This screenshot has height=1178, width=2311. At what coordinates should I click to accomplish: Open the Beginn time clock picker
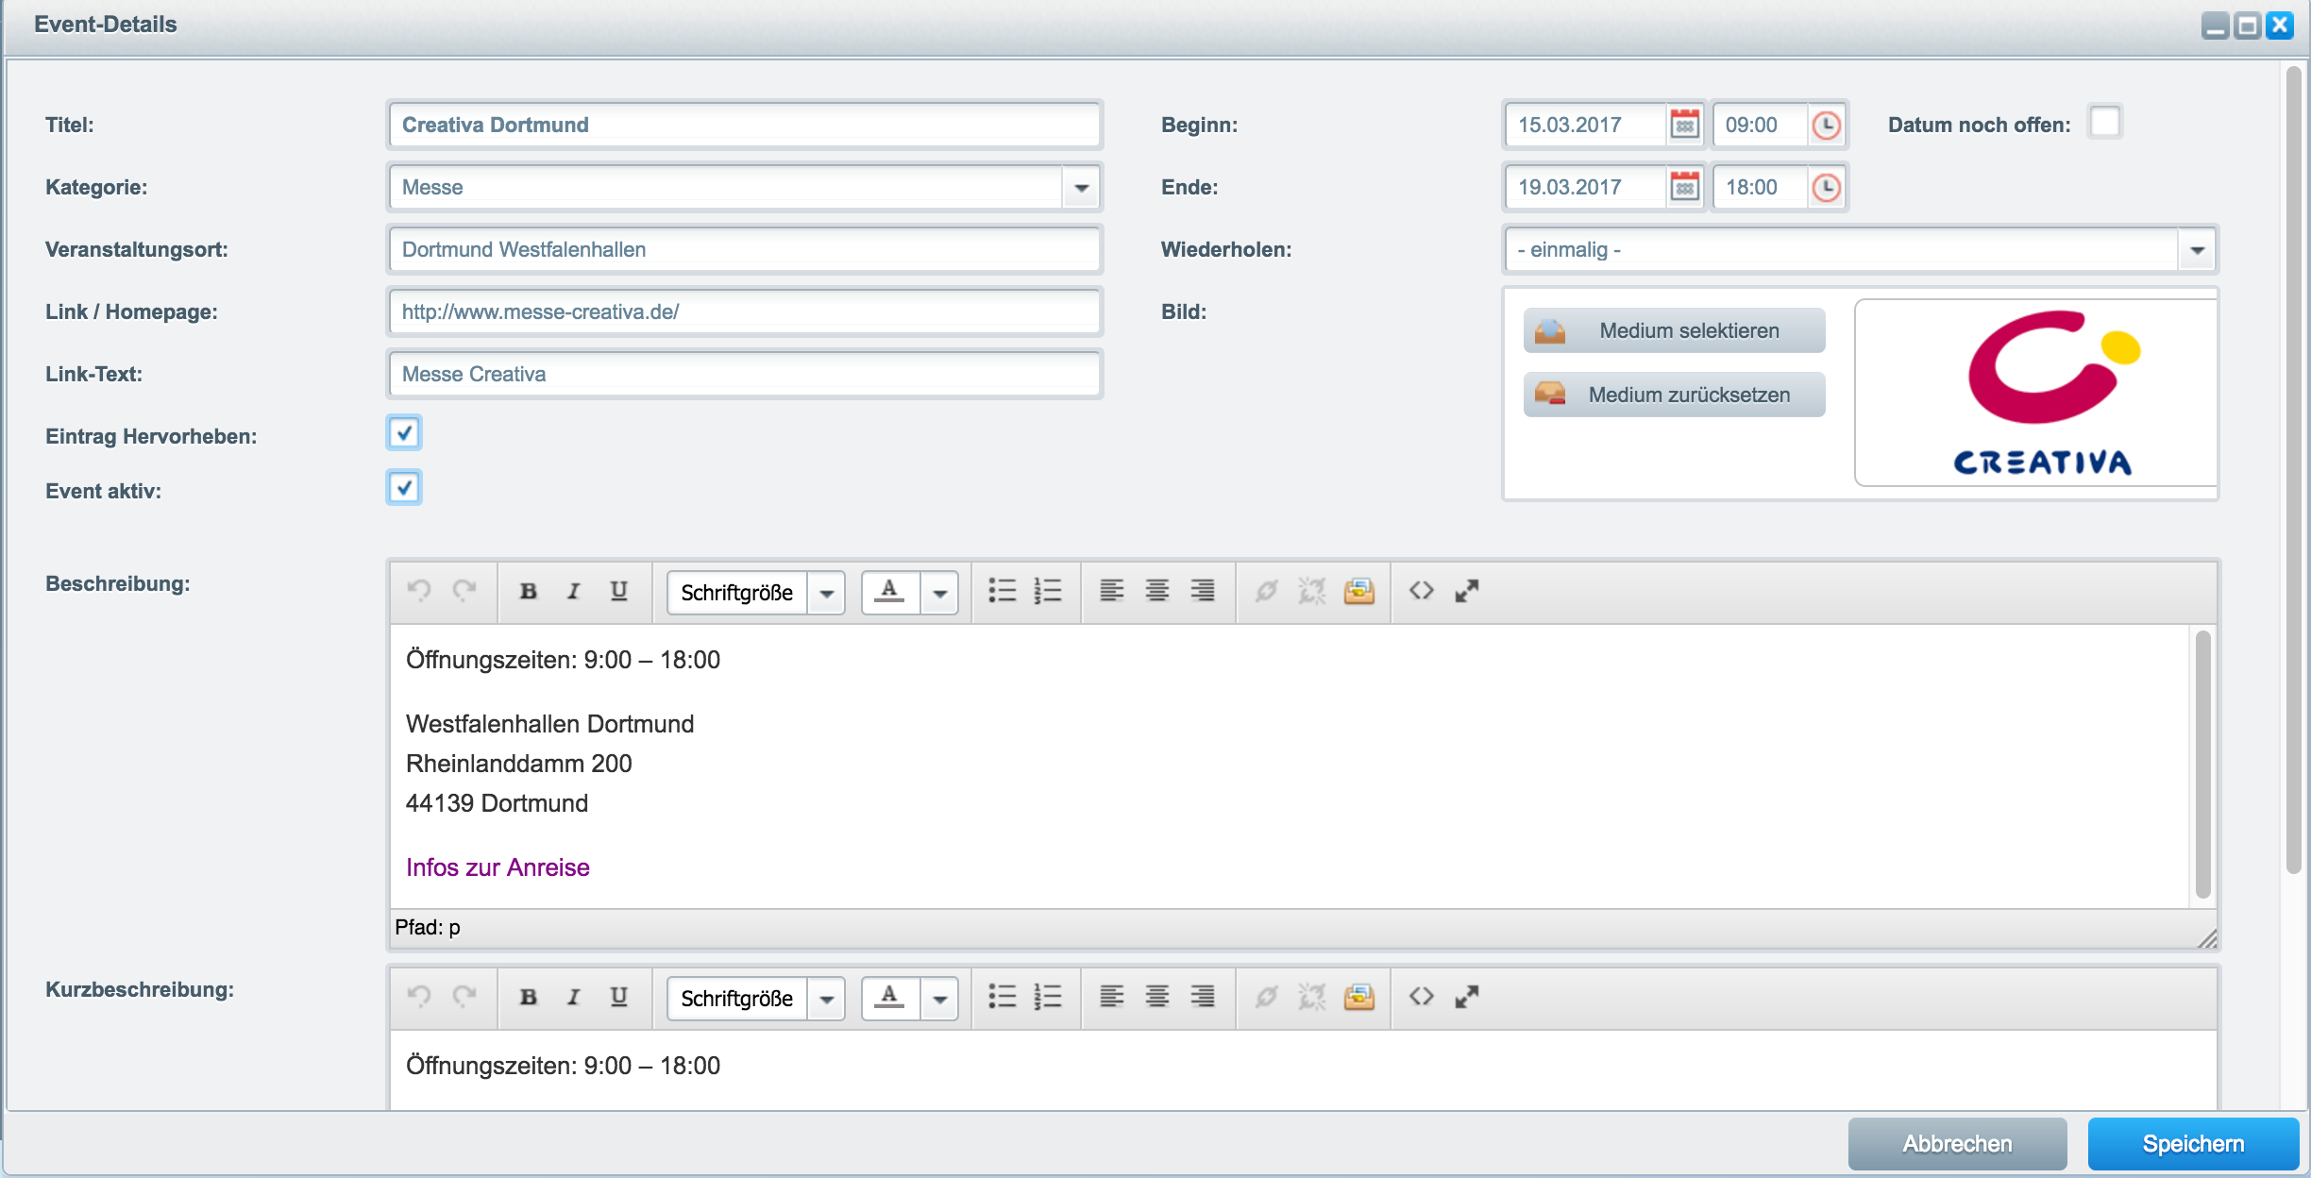click(x=1827, y=125)
